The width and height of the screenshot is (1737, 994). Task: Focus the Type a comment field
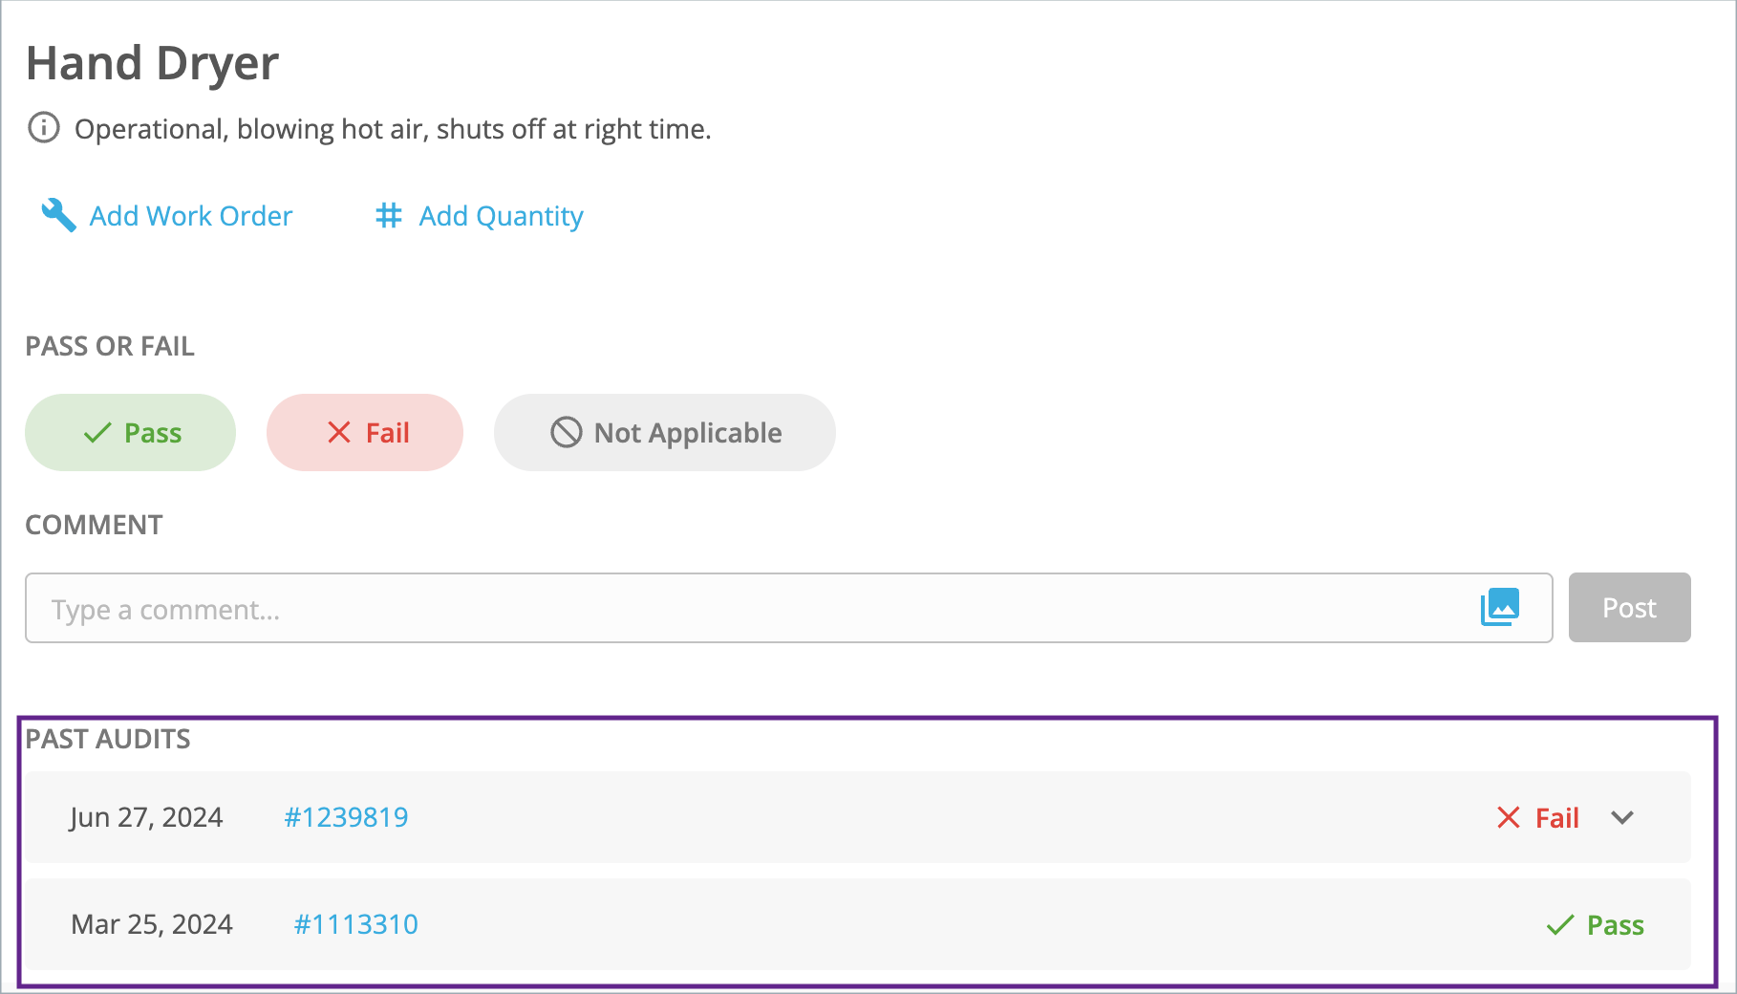tap(789, 608)
